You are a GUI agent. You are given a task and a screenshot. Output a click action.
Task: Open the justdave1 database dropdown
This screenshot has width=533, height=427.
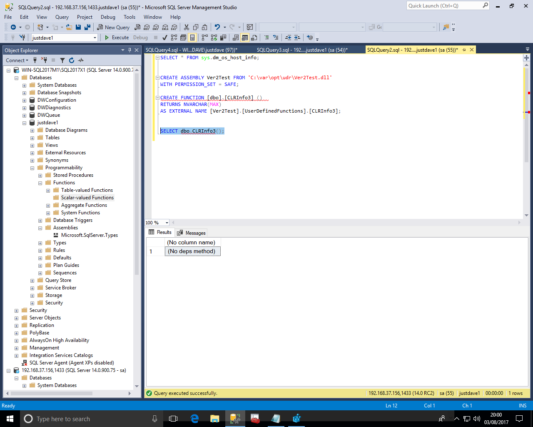(95, 38)
